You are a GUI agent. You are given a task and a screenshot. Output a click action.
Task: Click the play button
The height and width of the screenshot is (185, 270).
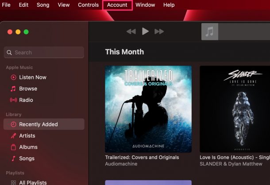click(x=145, y=31)
